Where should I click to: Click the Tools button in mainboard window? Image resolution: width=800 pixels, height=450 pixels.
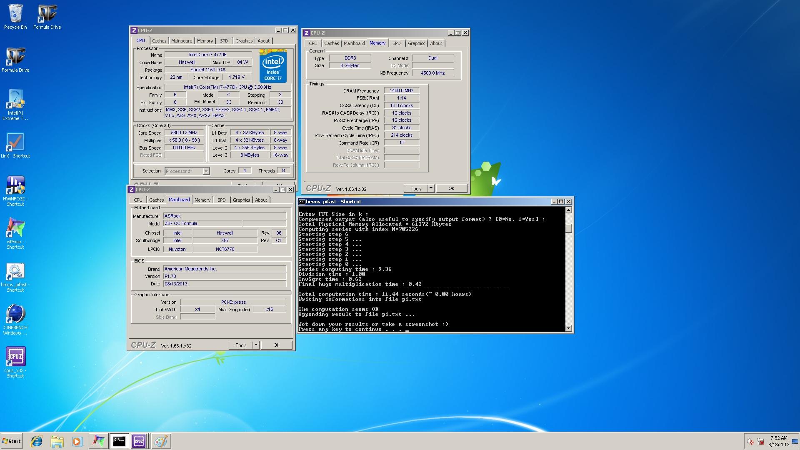[x=241, y=345]
